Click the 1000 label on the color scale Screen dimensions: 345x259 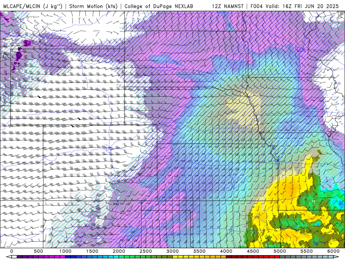[x=66, y=251]
